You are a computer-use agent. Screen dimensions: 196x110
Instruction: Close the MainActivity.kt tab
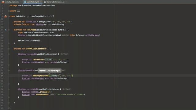(x=41, y=2)
